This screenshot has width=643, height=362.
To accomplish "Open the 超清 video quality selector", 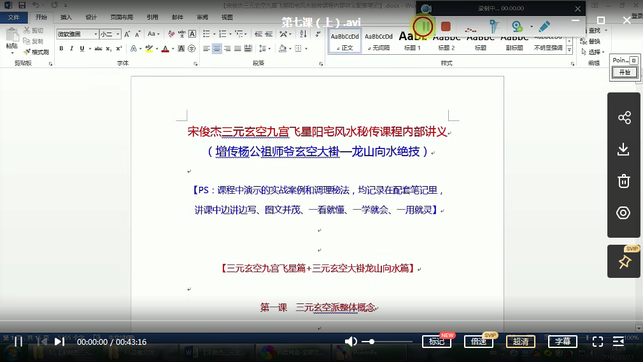I will (x=520, y=342).
